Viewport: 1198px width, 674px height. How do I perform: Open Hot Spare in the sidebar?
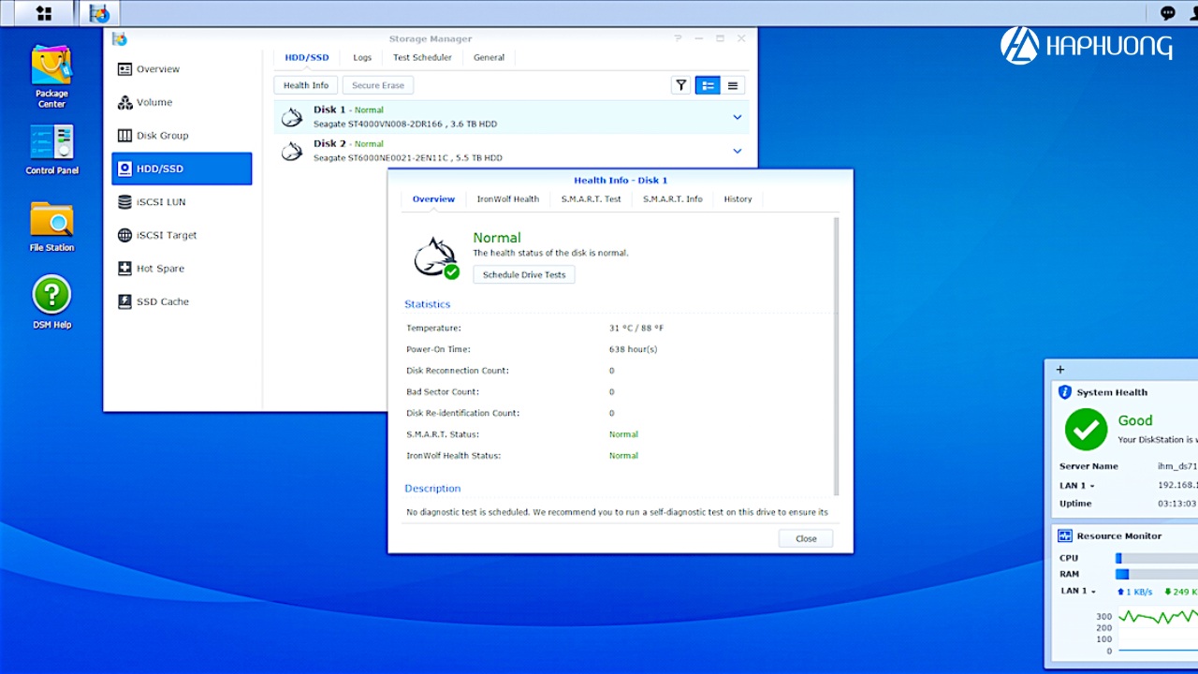182,269
